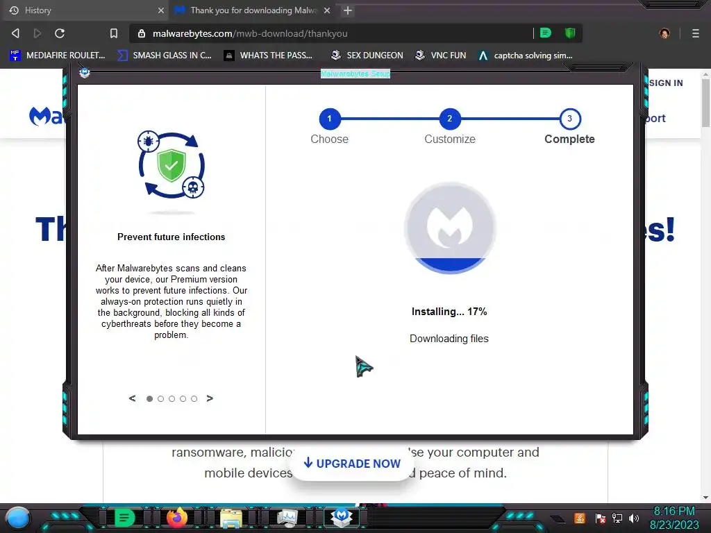Click the Action Center flag tray icon

601,518
